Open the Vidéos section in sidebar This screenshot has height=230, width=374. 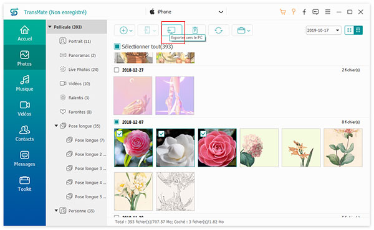tap(24, 108)
